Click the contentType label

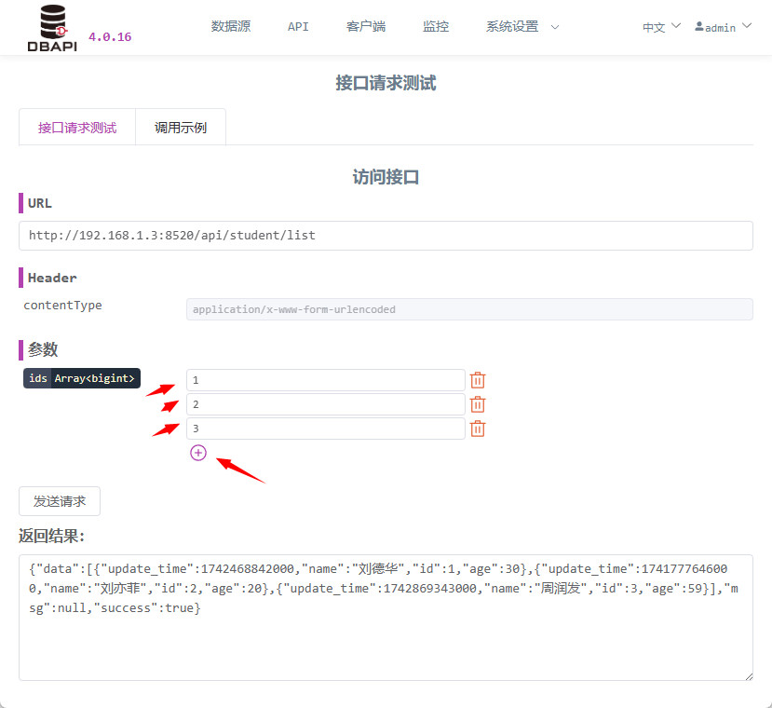click(63, 306)
